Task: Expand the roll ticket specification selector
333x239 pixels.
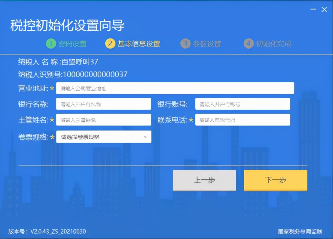Action: (x=104, y=137)
